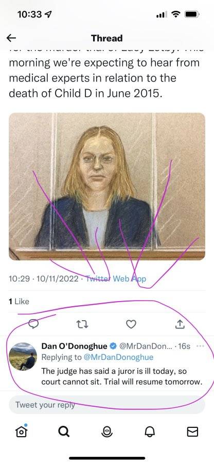Open @MrDanDonoghue mention in reply
214x464 pixels.
119,357
